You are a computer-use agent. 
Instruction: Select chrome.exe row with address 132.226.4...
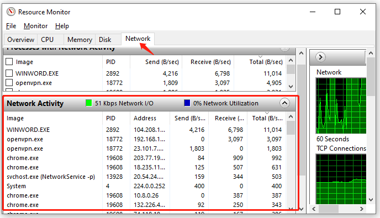pos(145,205)
